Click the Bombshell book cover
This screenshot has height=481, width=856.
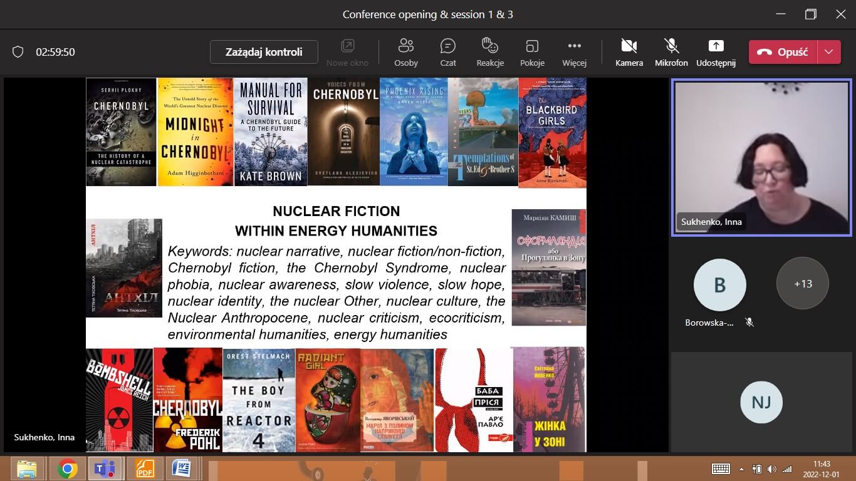(119, 400)
